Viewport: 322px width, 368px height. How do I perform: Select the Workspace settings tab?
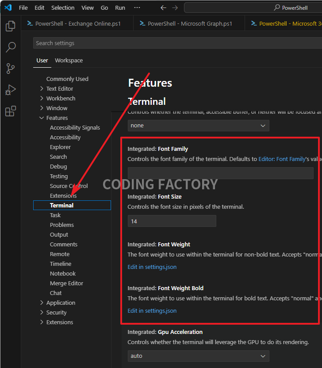pyautogui.click(x=69, y=61)
